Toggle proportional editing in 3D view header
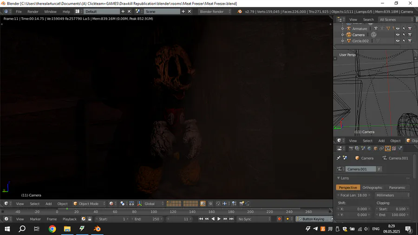 pos(210,203)
